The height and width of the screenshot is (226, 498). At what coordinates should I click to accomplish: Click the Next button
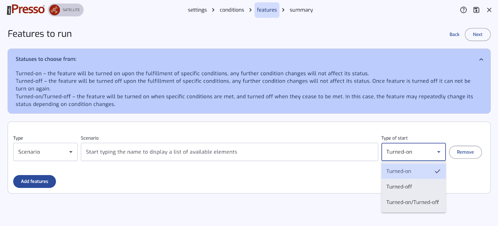[x=477, y=35]
